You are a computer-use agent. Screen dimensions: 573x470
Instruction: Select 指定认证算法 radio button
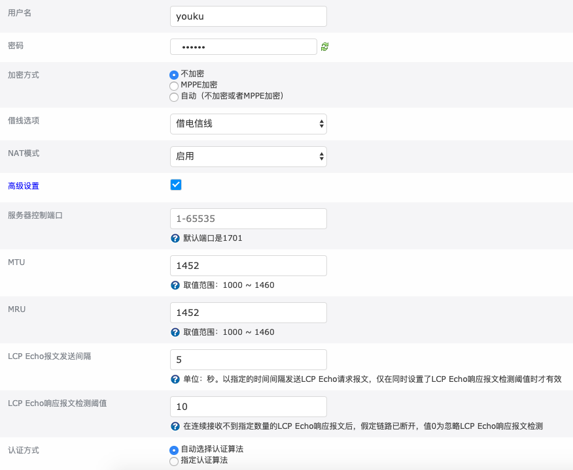(174, 462)
